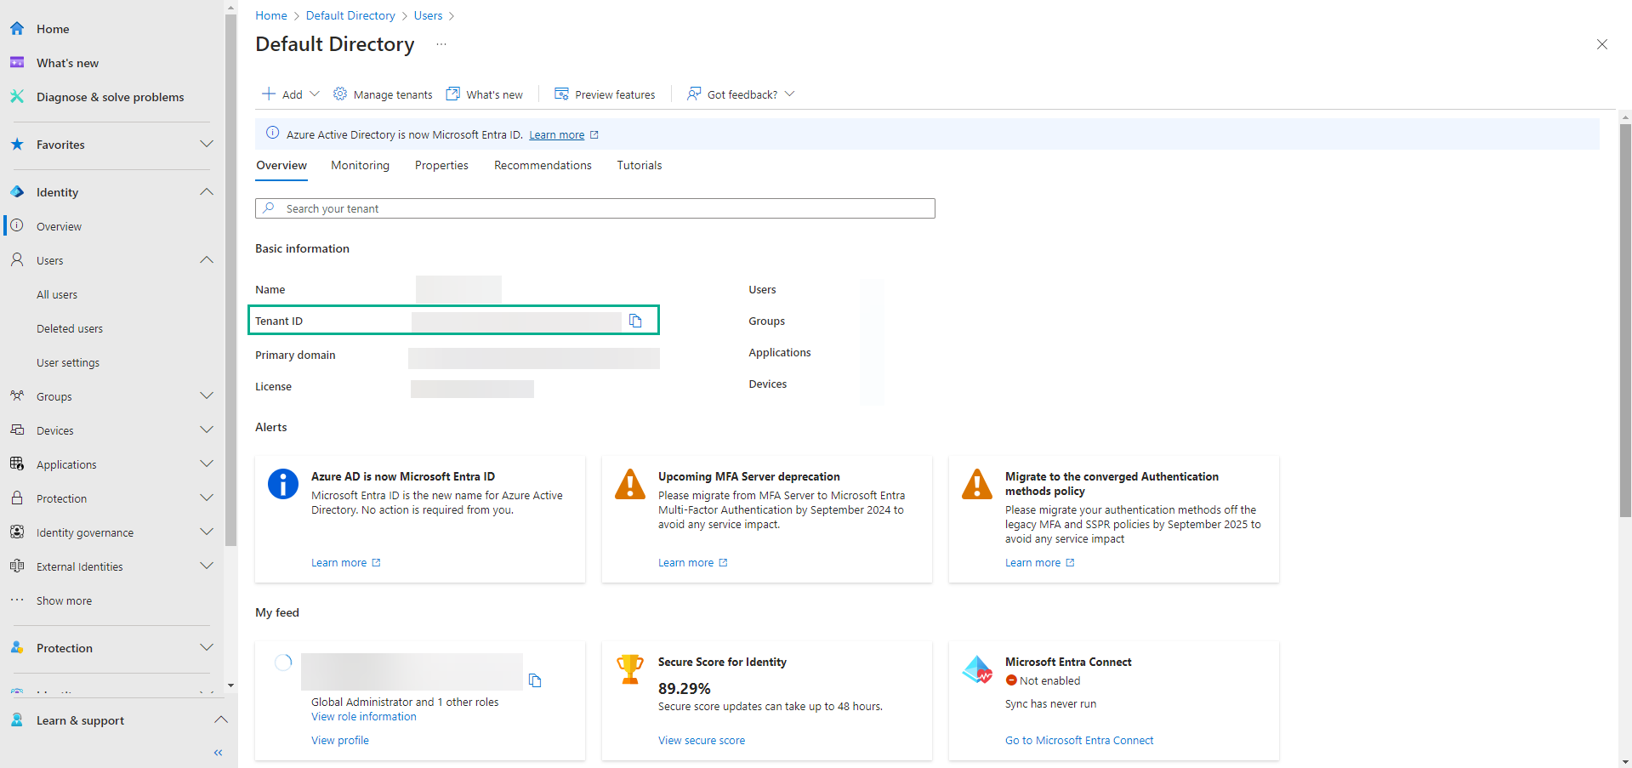This screenshot has width=1632, height=768.
Task: Click Show more in sidebar
Action: tap(64, 601)
